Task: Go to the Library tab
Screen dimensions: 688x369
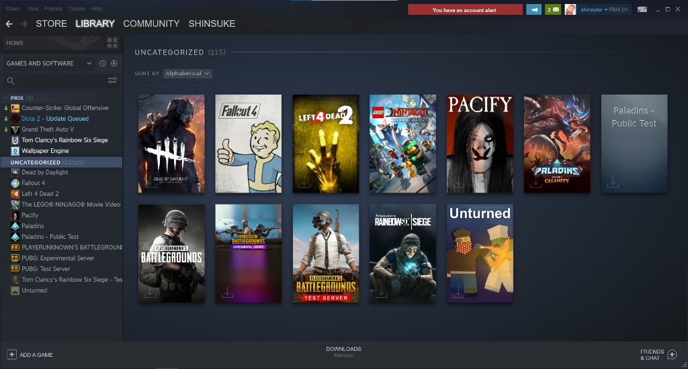Action: click(95, 23)
